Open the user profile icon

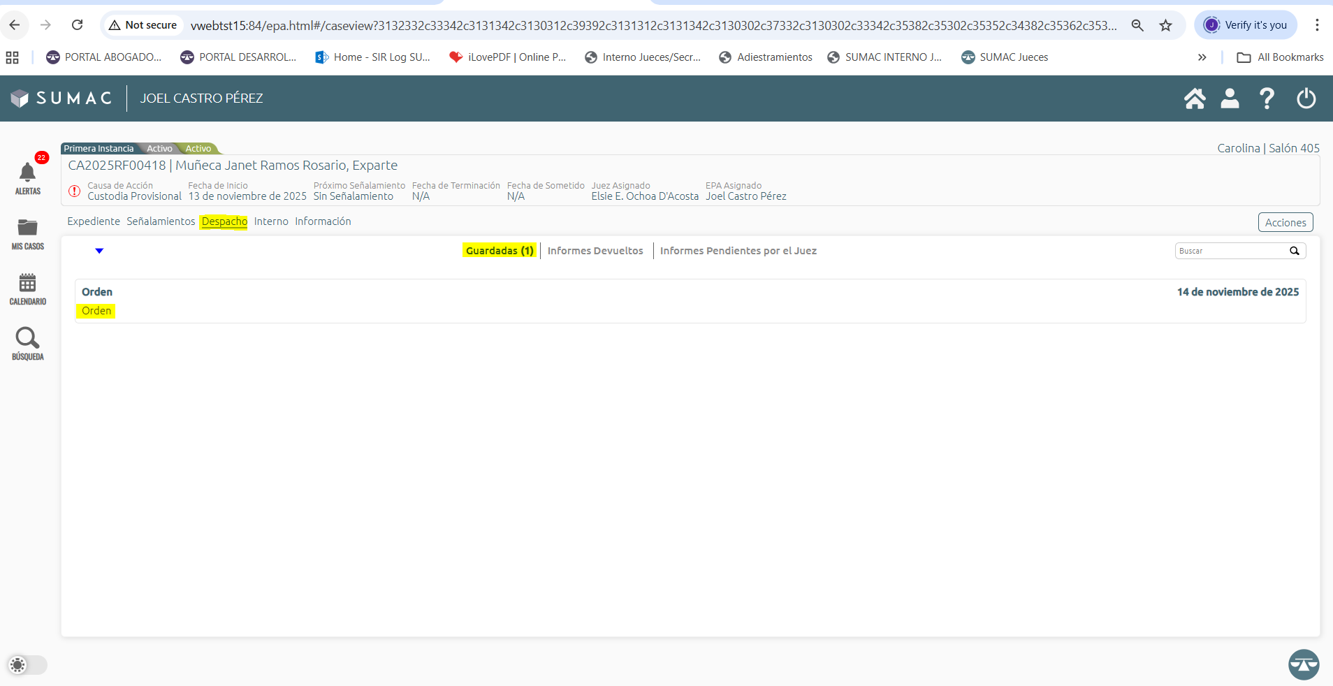point(1230,98)
